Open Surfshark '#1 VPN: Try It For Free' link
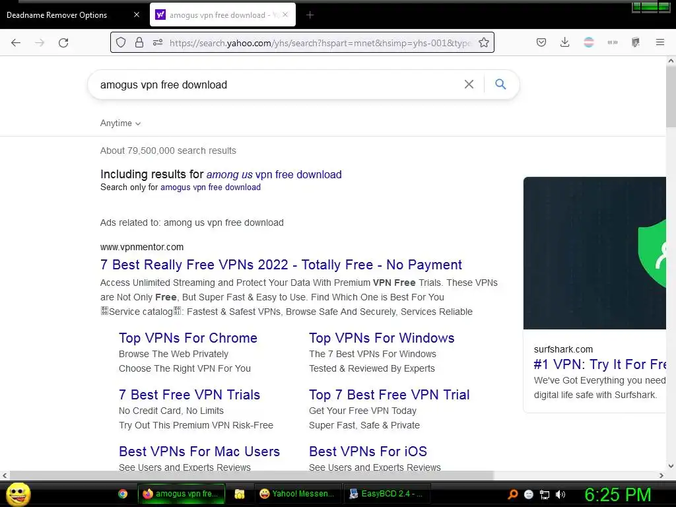This screenshot has width=676, height=507. point(599,364)
